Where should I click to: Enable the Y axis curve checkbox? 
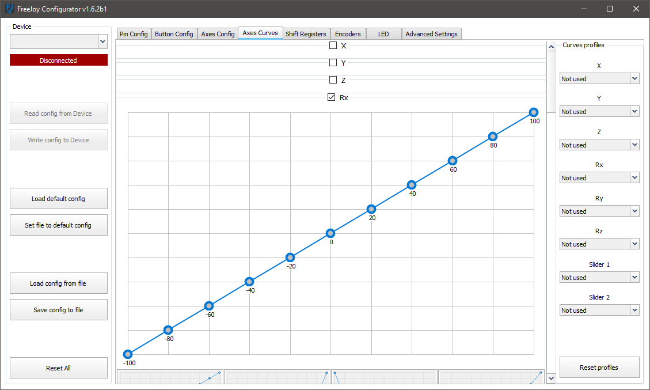[333, 63]
